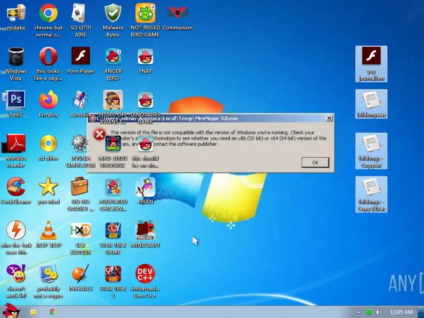This screenshot has width=424, height=318.
Task: Click the MINECRAFT desktop icon
Action: point(145,234)
